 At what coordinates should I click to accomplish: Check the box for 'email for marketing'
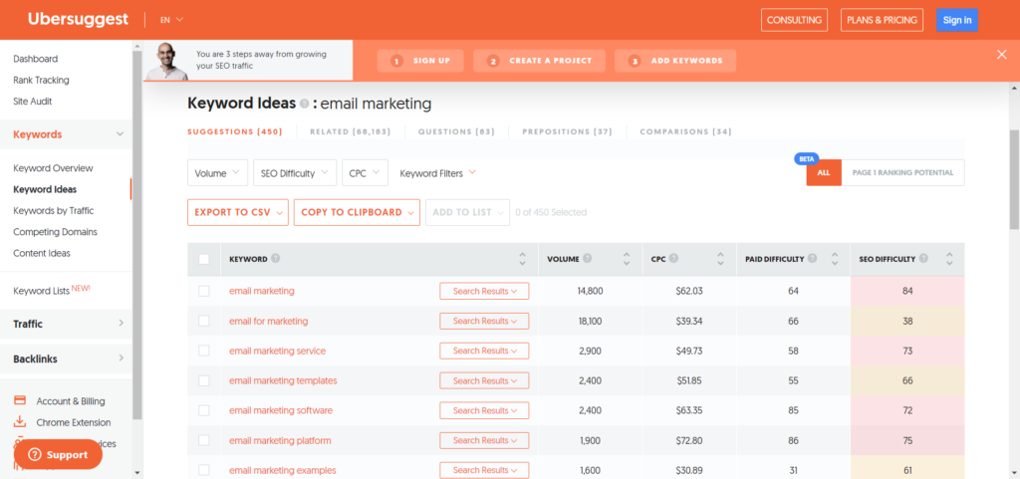[204, 321]
